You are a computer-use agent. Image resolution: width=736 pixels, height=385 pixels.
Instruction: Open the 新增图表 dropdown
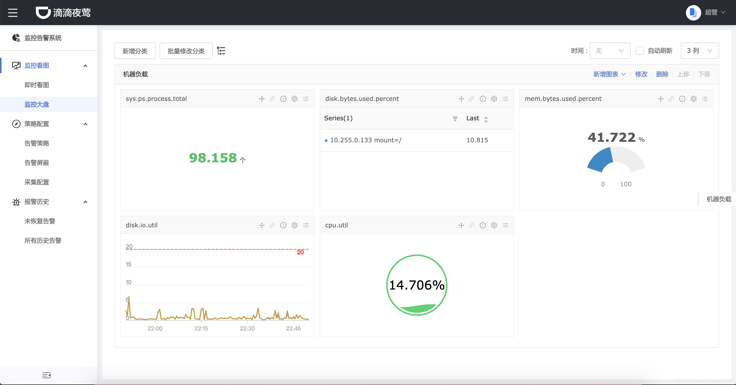609,74
